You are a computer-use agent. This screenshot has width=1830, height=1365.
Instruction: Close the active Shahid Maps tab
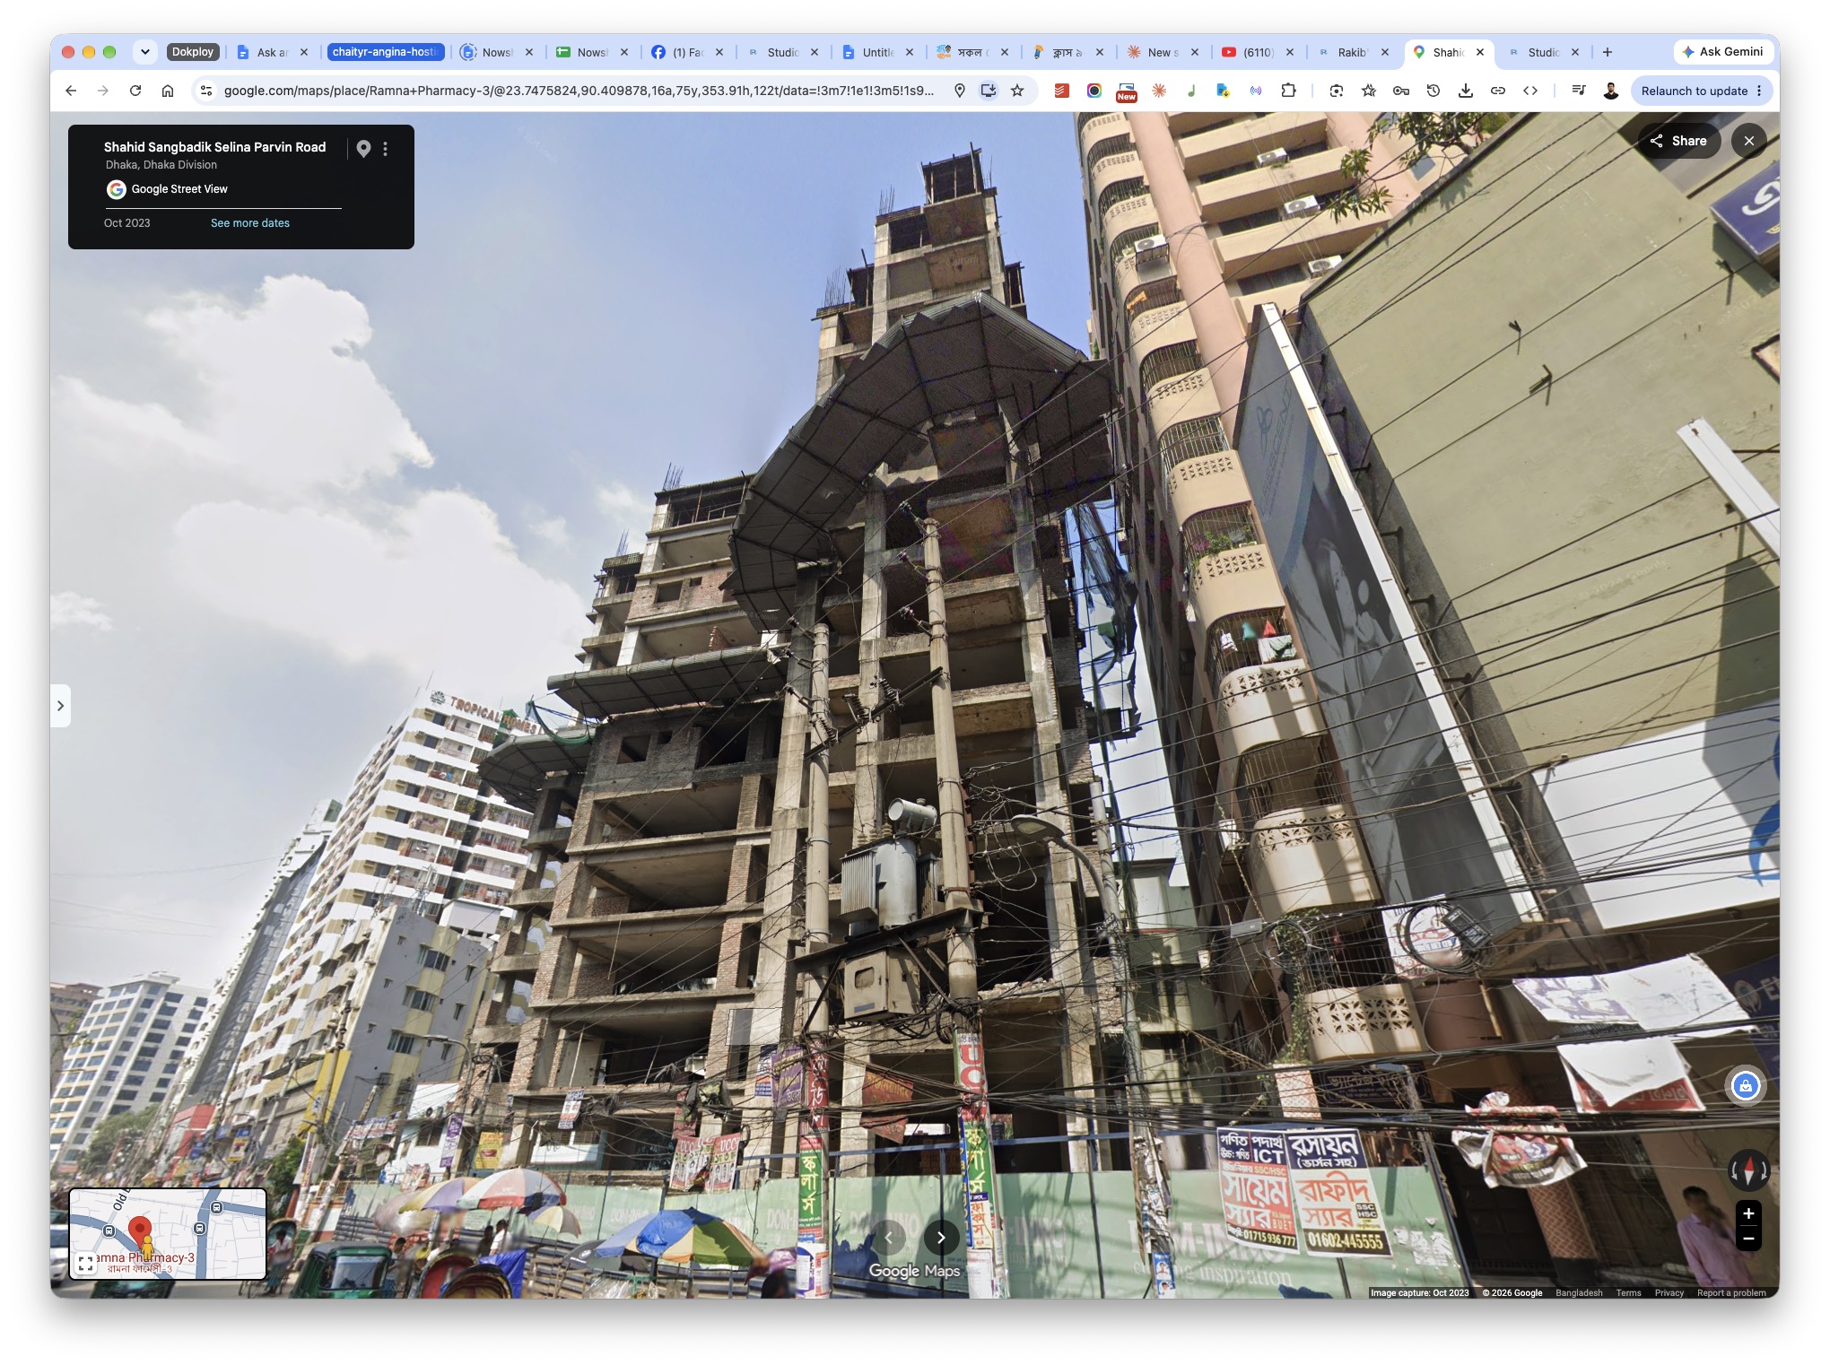[x=1480, y=52]
